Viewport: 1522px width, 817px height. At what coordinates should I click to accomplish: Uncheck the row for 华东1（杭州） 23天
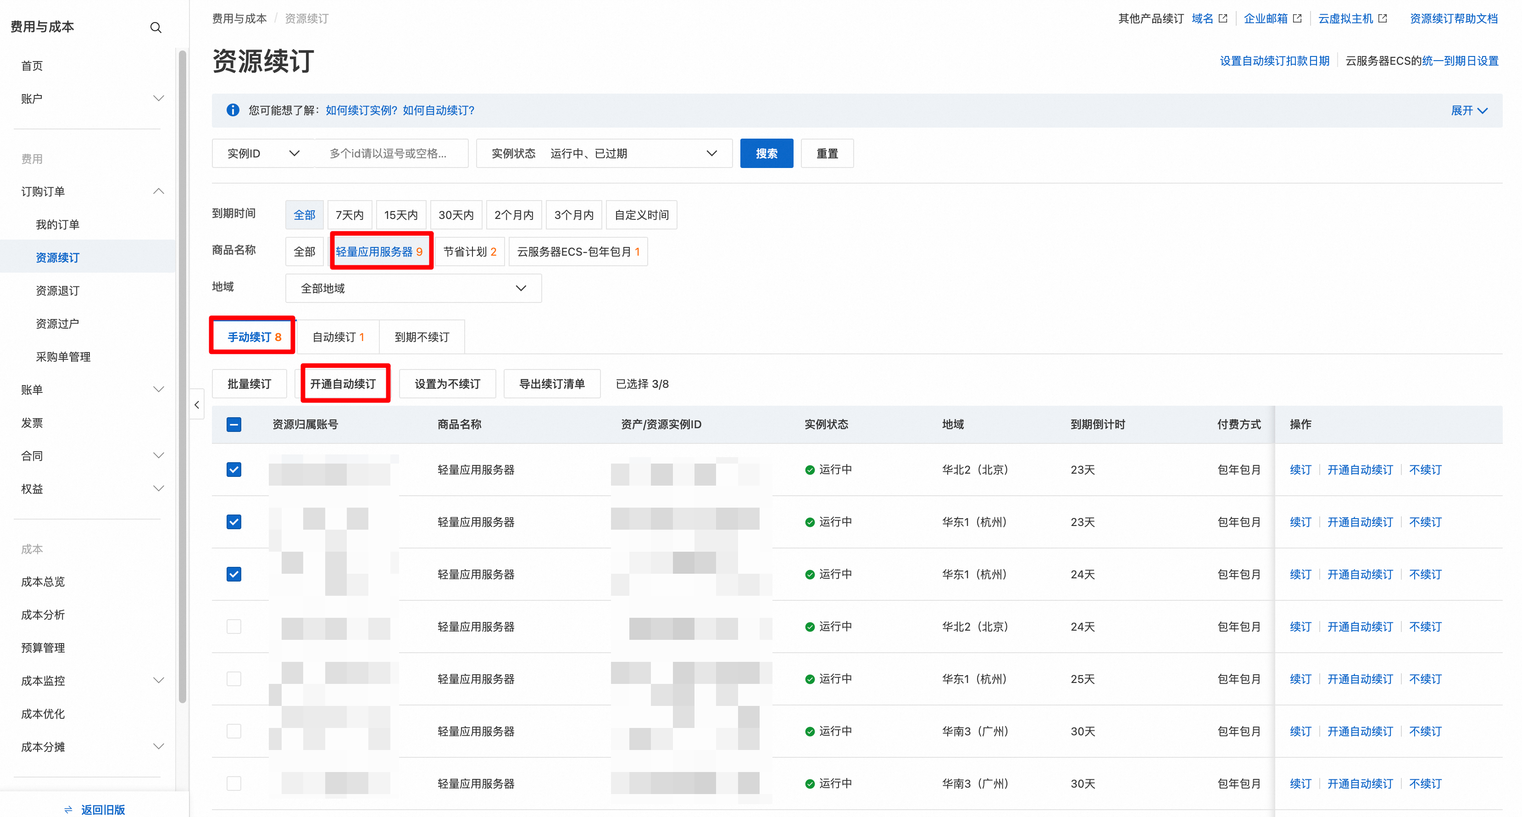tap(234, 522)
